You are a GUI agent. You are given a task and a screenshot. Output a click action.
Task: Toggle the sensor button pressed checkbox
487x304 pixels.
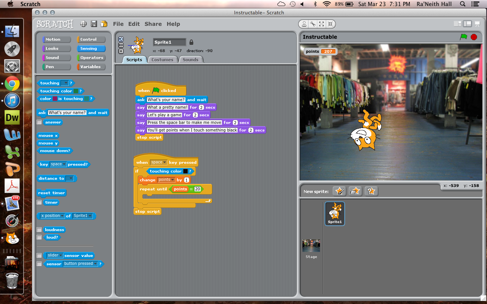(x=39, y=264)
